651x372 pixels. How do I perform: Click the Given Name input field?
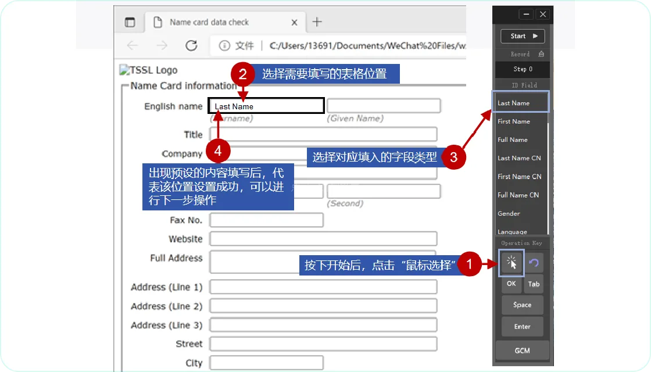384,105
